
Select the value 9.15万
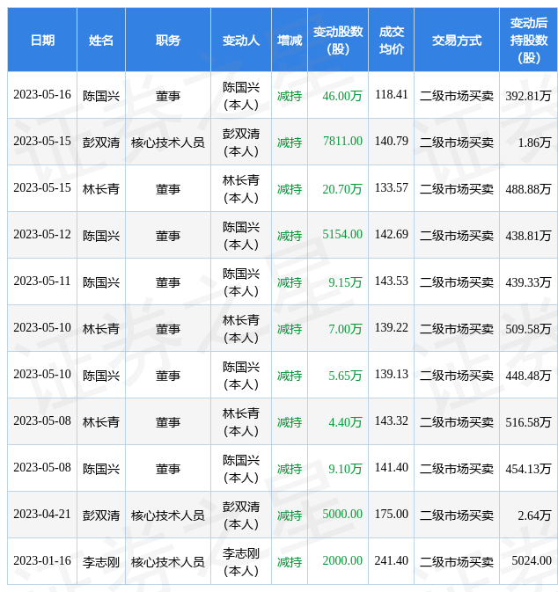pos(345,282)
